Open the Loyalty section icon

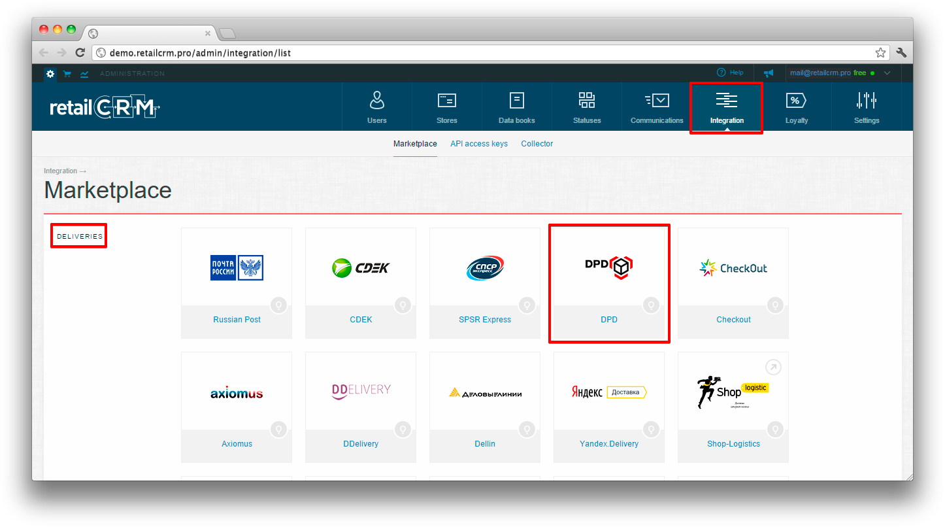click(796, 101)
